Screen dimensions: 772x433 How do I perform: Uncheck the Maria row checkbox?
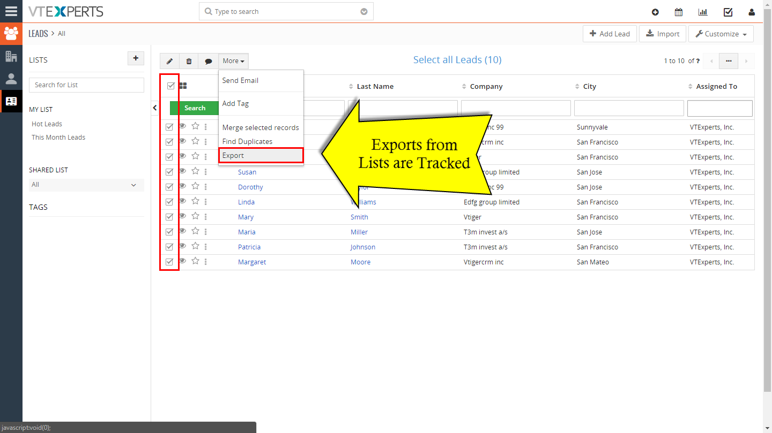pos(169,232)
